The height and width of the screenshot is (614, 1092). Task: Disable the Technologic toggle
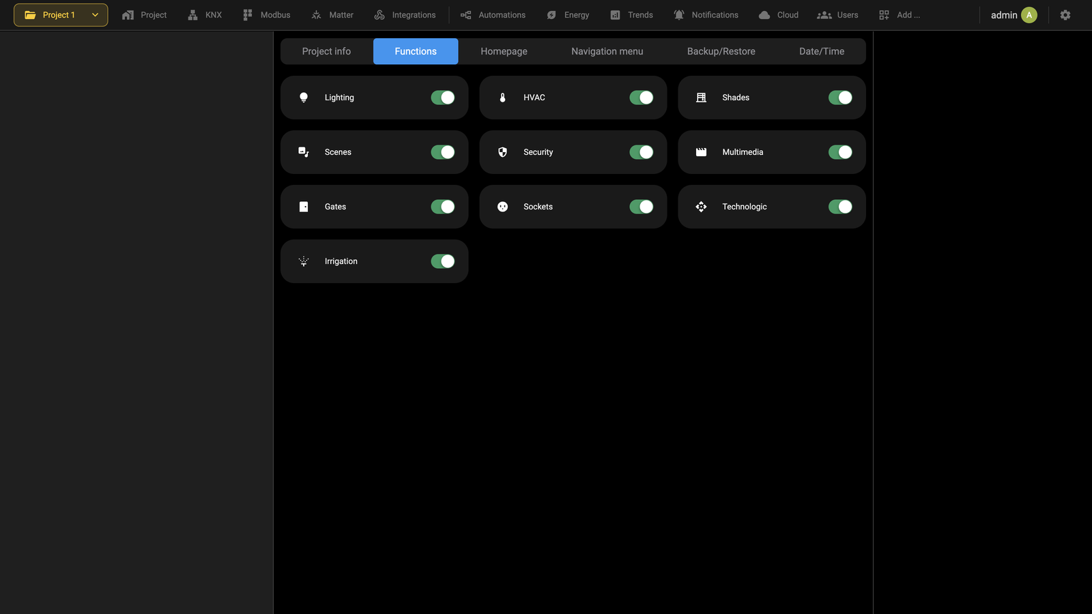point(840,207)
